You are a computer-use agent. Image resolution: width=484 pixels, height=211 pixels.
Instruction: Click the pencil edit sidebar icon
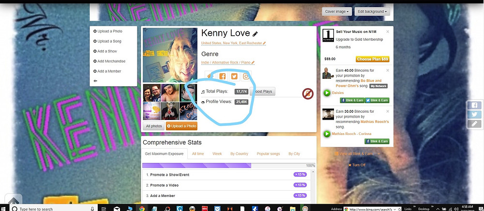coord(474,124)
